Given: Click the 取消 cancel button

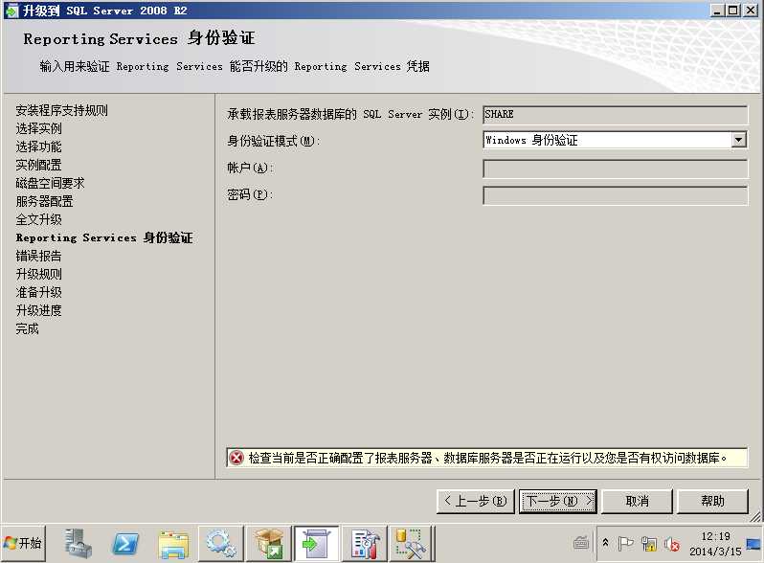Looking at the screenshot, I should (637, 501).
